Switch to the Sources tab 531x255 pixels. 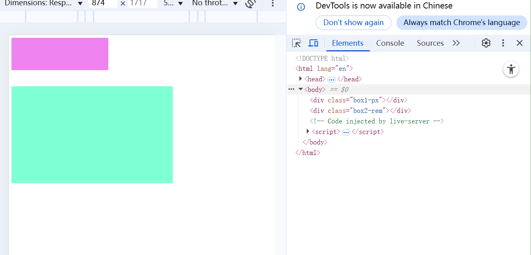430,43
